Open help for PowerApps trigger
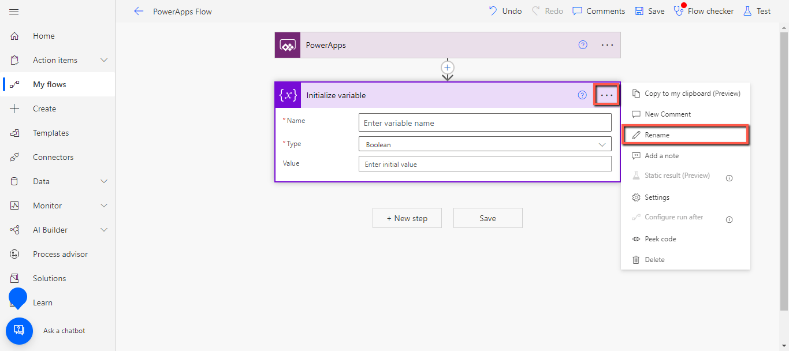 pos(583,45)
